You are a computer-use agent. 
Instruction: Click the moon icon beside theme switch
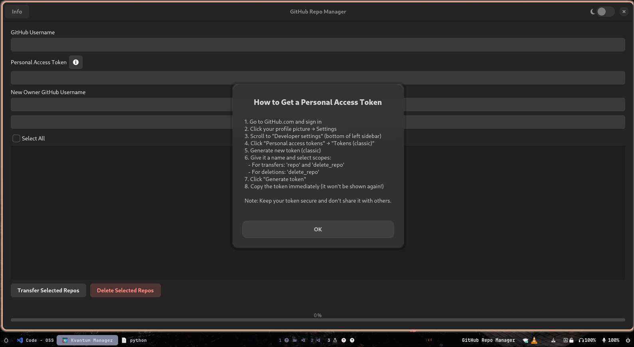(x=593, y=12)
